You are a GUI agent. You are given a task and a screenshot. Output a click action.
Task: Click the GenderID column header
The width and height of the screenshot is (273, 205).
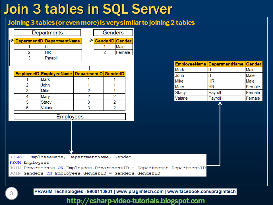click(114, 73)
